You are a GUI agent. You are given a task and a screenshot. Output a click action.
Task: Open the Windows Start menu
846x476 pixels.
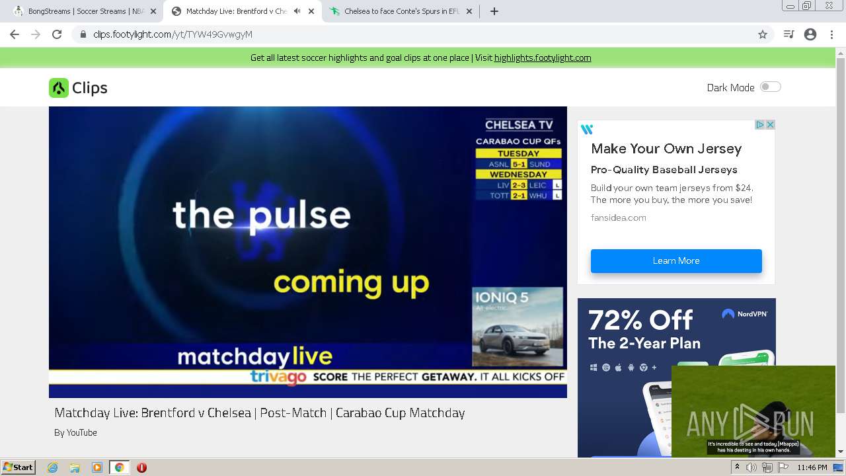coord(19,467)
